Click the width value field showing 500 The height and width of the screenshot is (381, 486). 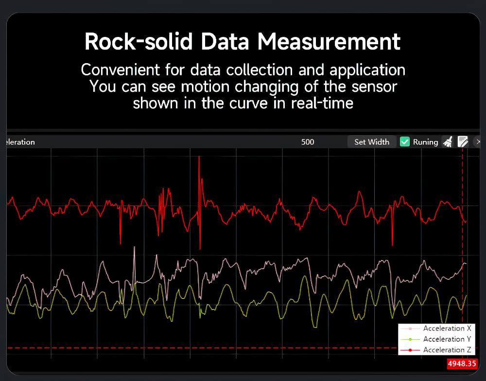point(308,142)
